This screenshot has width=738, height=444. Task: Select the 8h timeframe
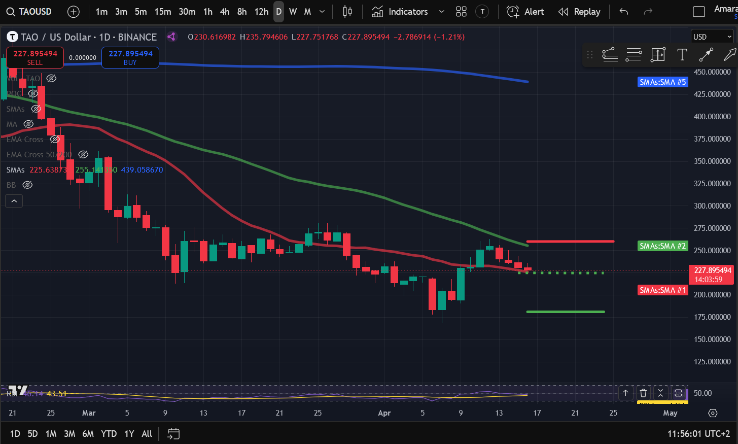coord(242,12)
